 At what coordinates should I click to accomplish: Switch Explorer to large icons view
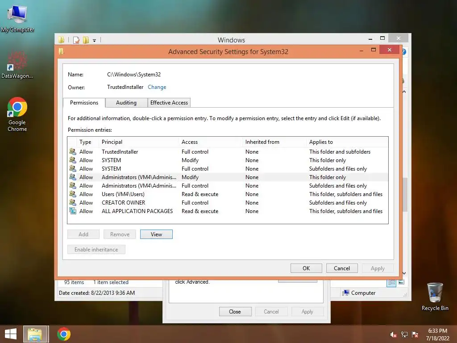click(x=401, y=282)
